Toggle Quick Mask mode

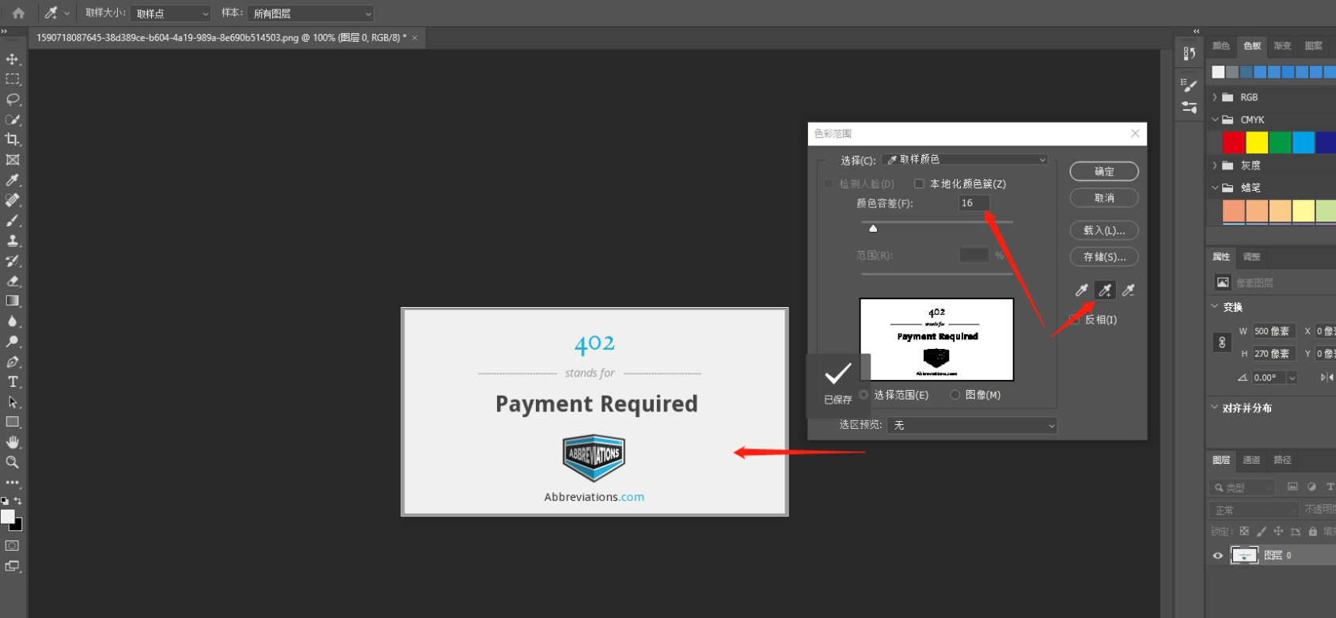pyautogui.click(x=12, y=546)
